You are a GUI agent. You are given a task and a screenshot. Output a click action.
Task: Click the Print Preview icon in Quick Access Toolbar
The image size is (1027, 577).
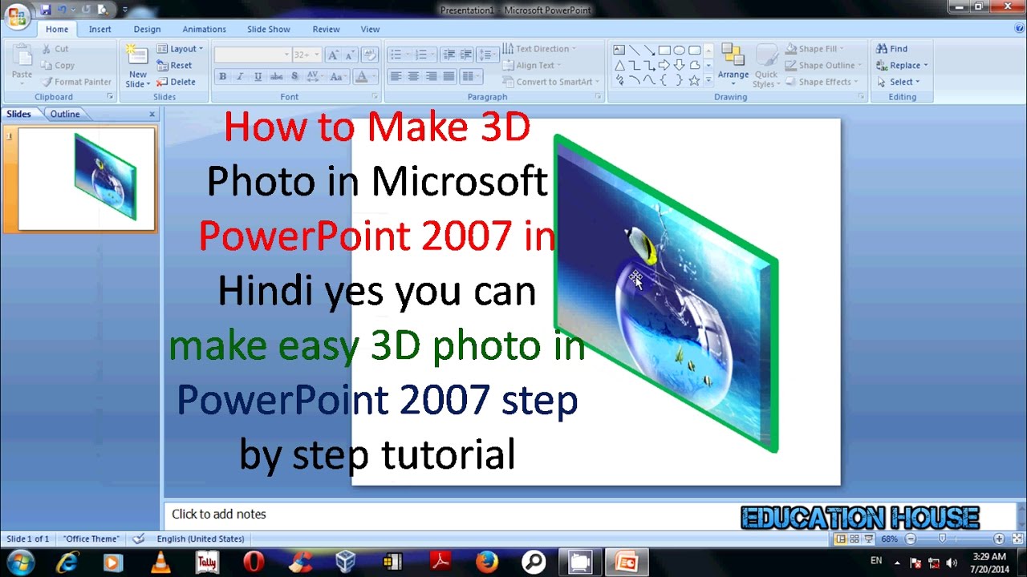coord(103,10)
